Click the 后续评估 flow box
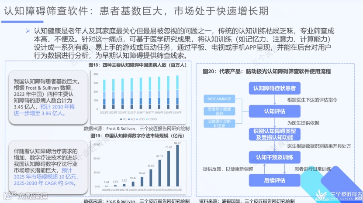 (x=275, y=180)
